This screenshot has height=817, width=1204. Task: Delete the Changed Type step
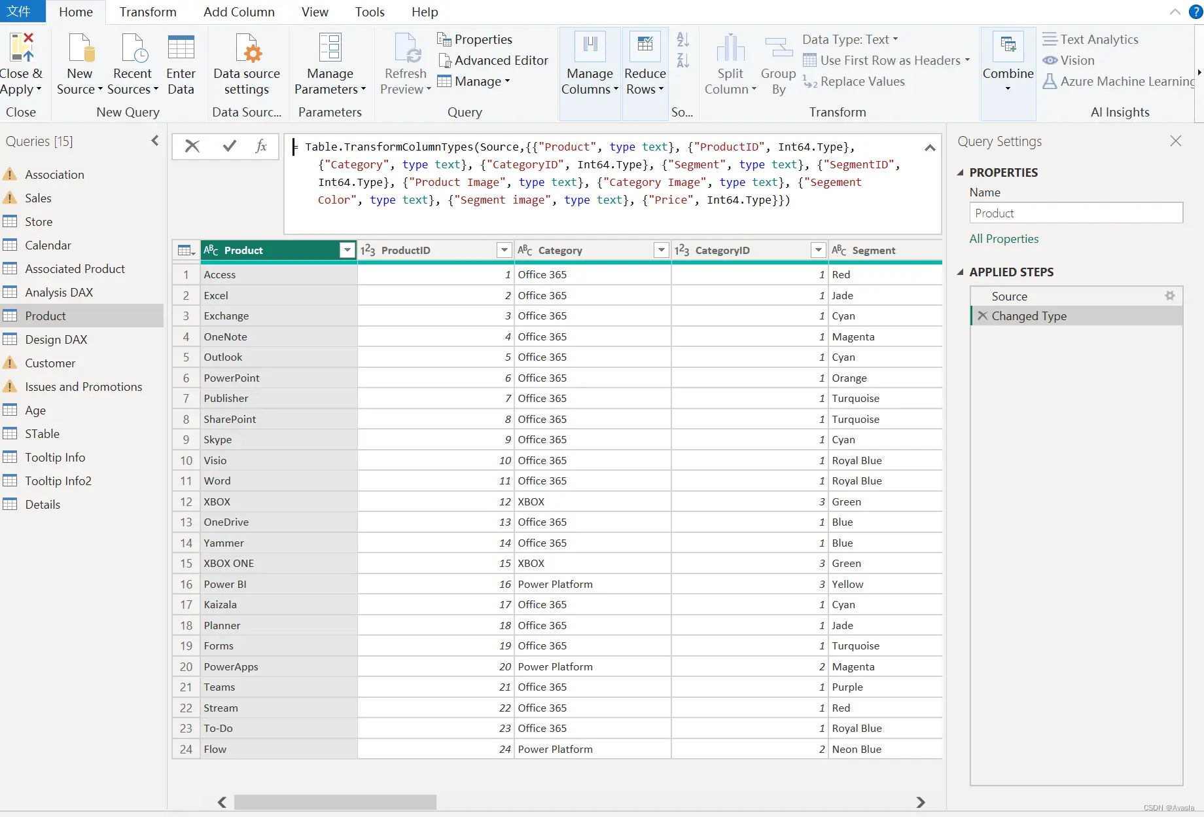click(982, 316)
